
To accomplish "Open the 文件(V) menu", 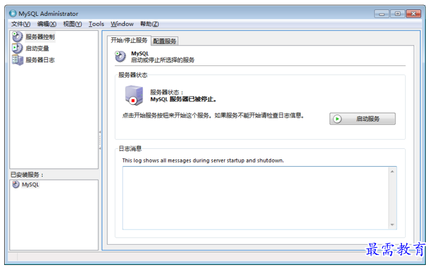I will coord(21,24).
